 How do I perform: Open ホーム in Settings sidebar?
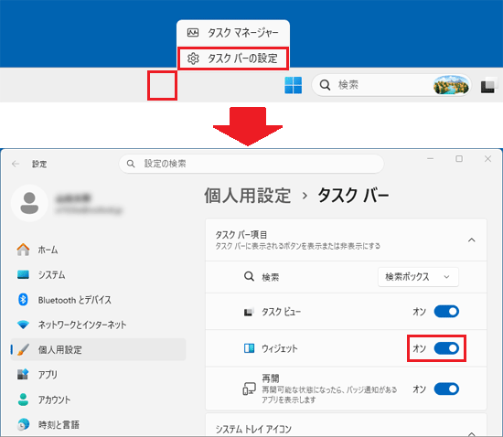(x=98, y=250)
